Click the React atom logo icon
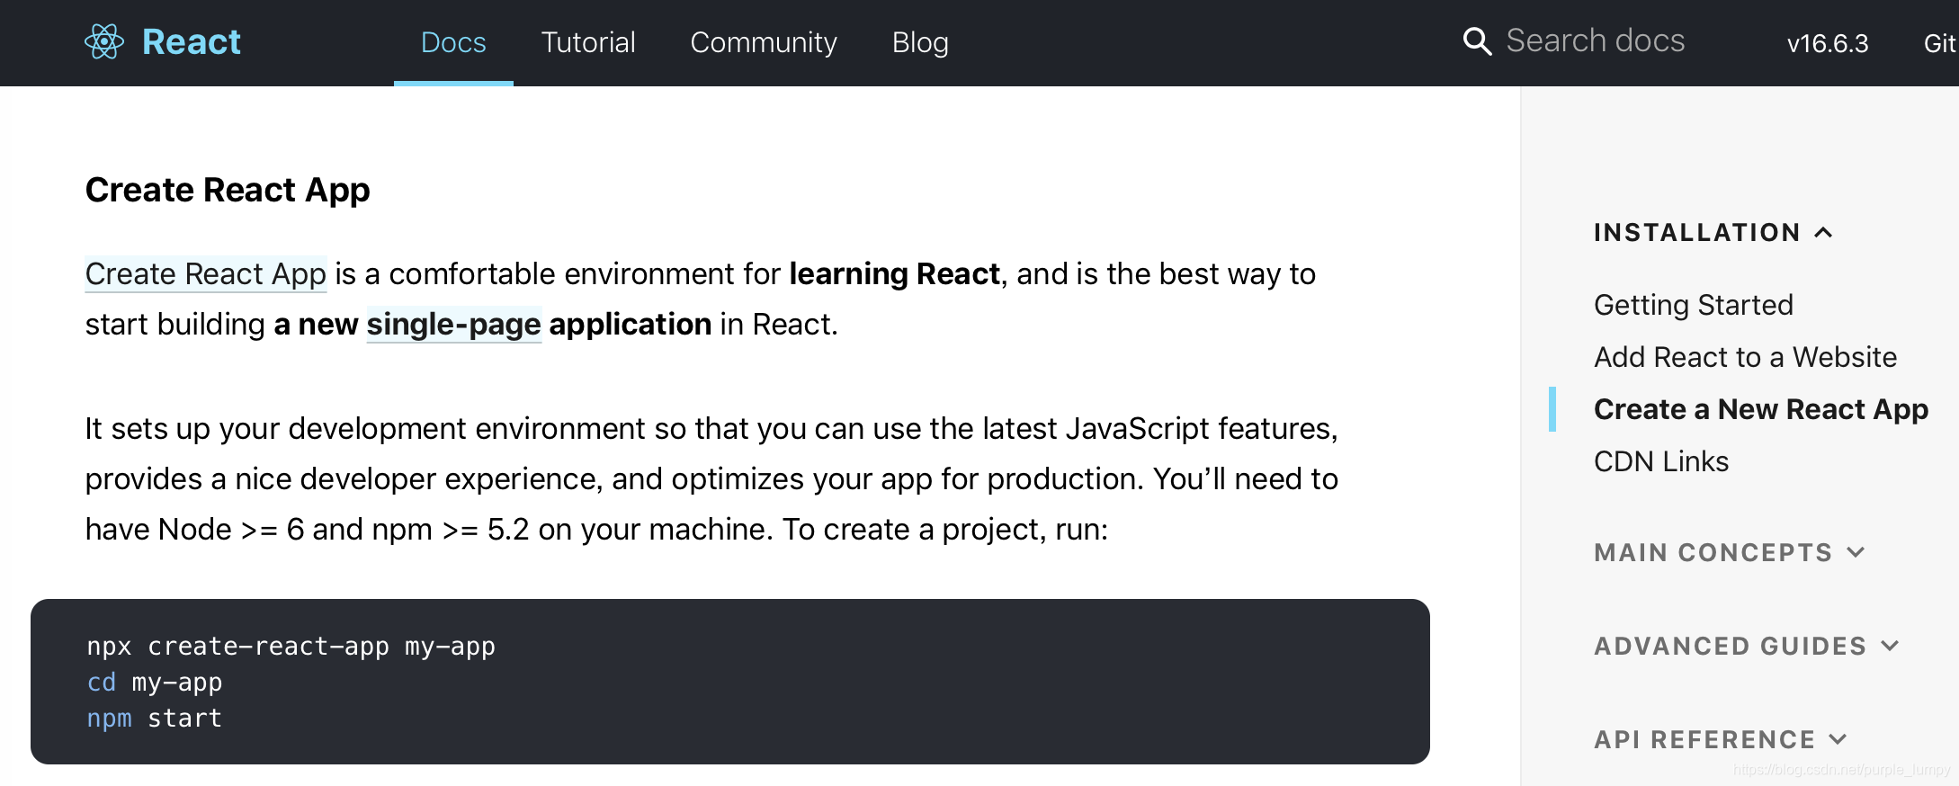The image size is (1959, 786). pos(103,41)
